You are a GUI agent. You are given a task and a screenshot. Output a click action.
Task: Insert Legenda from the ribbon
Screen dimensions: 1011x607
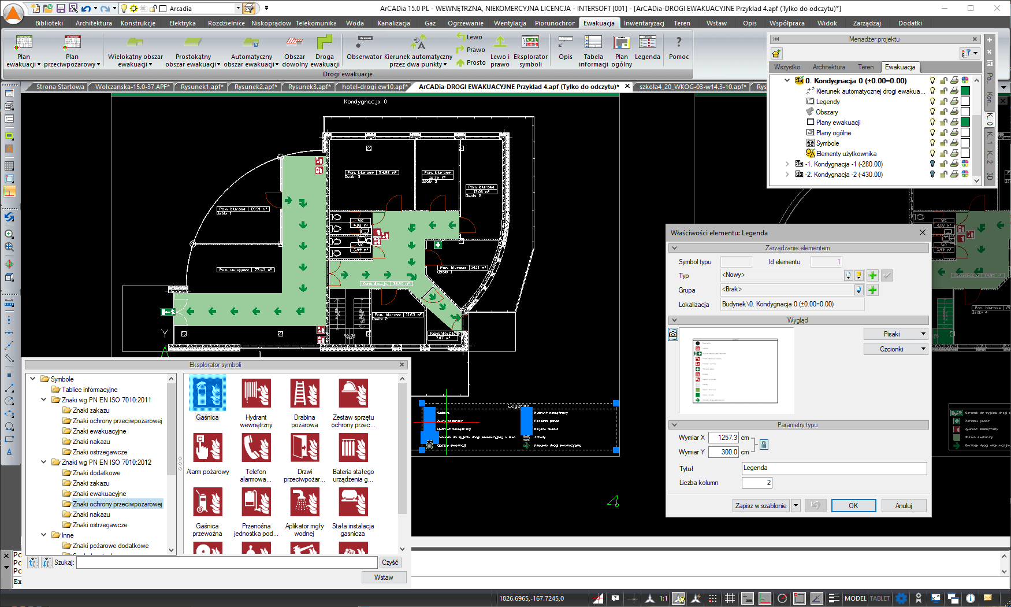[x=648, y=47]
